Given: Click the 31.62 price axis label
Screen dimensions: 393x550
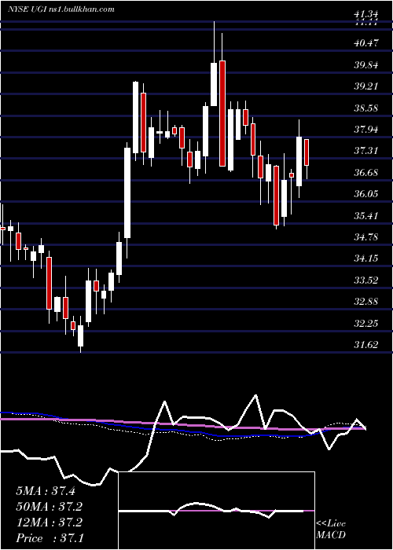Looking at the screenshot, I should 366,345.
